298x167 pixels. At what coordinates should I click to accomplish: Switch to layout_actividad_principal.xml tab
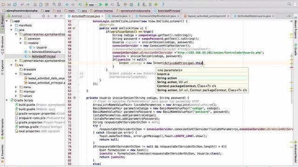point(207,16)
